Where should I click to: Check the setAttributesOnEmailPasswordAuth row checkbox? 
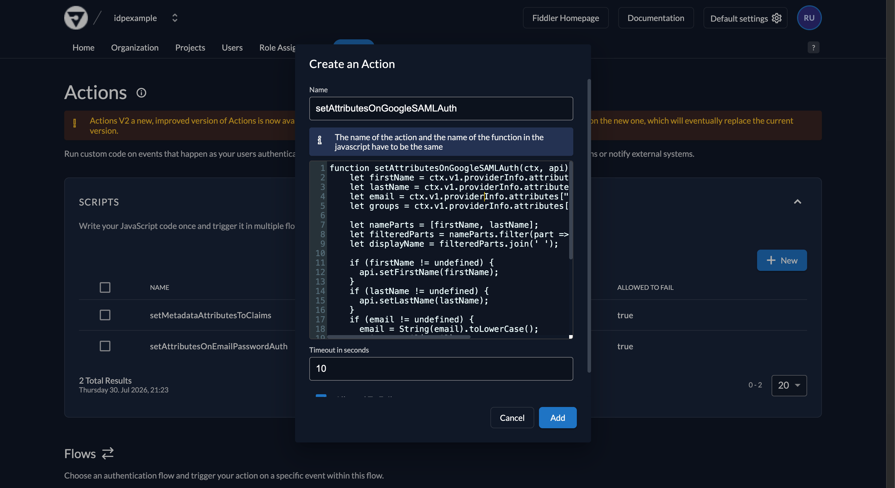(105, 346)
